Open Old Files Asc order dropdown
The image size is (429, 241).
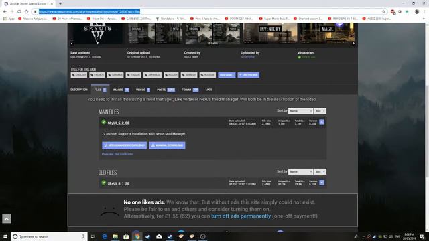320,171
